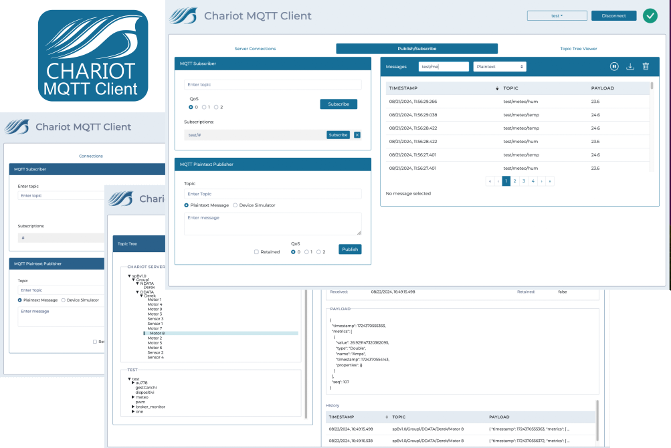The height and width of the screenshot is (448, 671).
Task: Go to first page of messages
Action: pos(490,181)
